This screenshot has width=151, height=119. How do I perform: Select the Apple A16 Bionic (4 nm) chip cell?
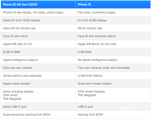coord(113,44)
